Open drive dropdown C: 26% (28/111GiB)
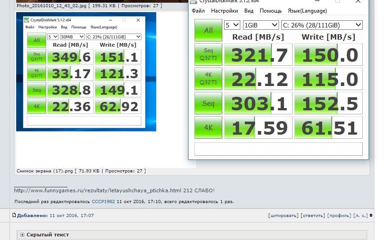The width and height of the screenshot is (387, 240). click(x=322, y=25)
